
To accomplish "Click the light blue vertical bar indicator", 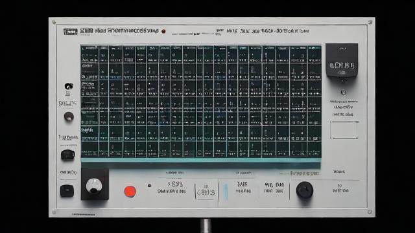I will (226, 192).
